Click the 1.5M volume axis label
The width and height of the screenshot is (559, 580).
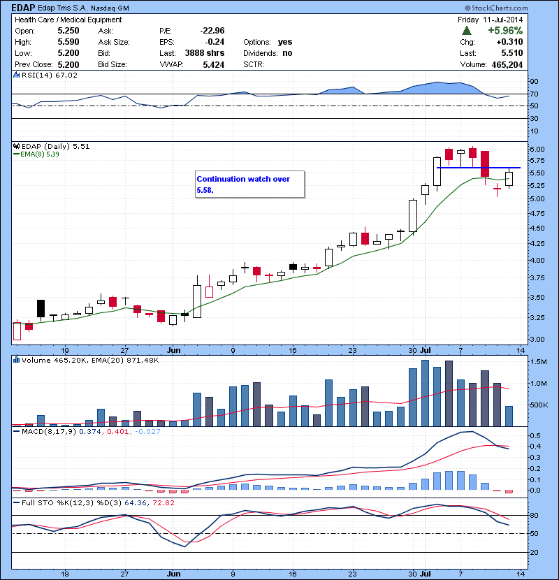(538, 361)
